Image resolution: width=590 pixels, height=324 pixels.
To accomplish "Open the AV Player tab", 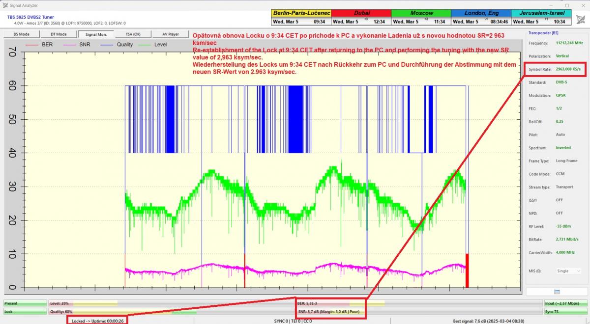I will click(171, 34).
